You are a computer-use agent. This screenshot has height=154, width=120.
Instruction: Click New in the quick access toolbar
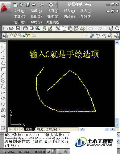pos(15,5)
